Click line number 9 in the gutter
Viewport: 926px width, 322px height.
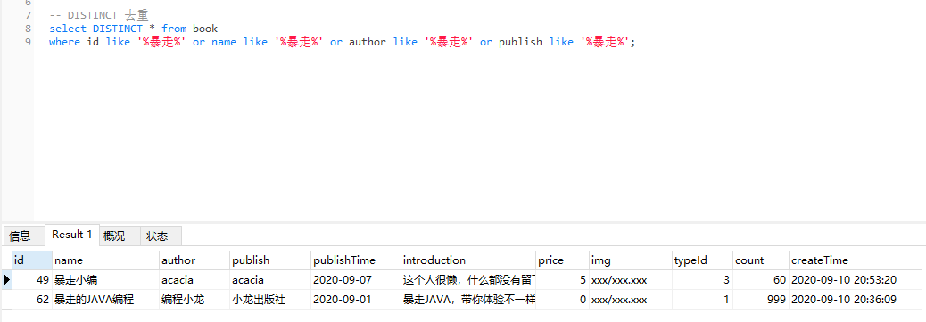tap(29, 42)
